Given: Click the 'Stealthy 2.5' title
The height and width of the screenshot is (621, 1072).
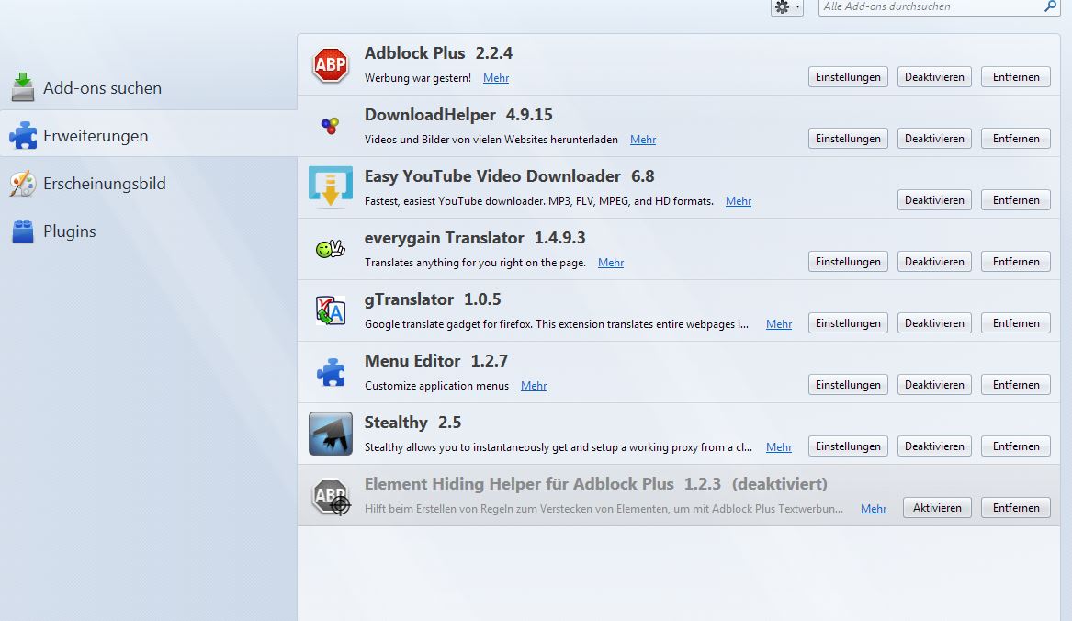Looking at the screenshot, I should [x=412, y=422].
